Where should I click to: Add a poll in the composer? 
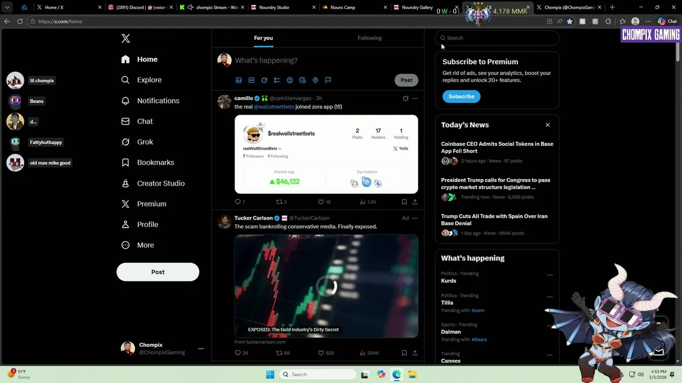coord(277,80)
